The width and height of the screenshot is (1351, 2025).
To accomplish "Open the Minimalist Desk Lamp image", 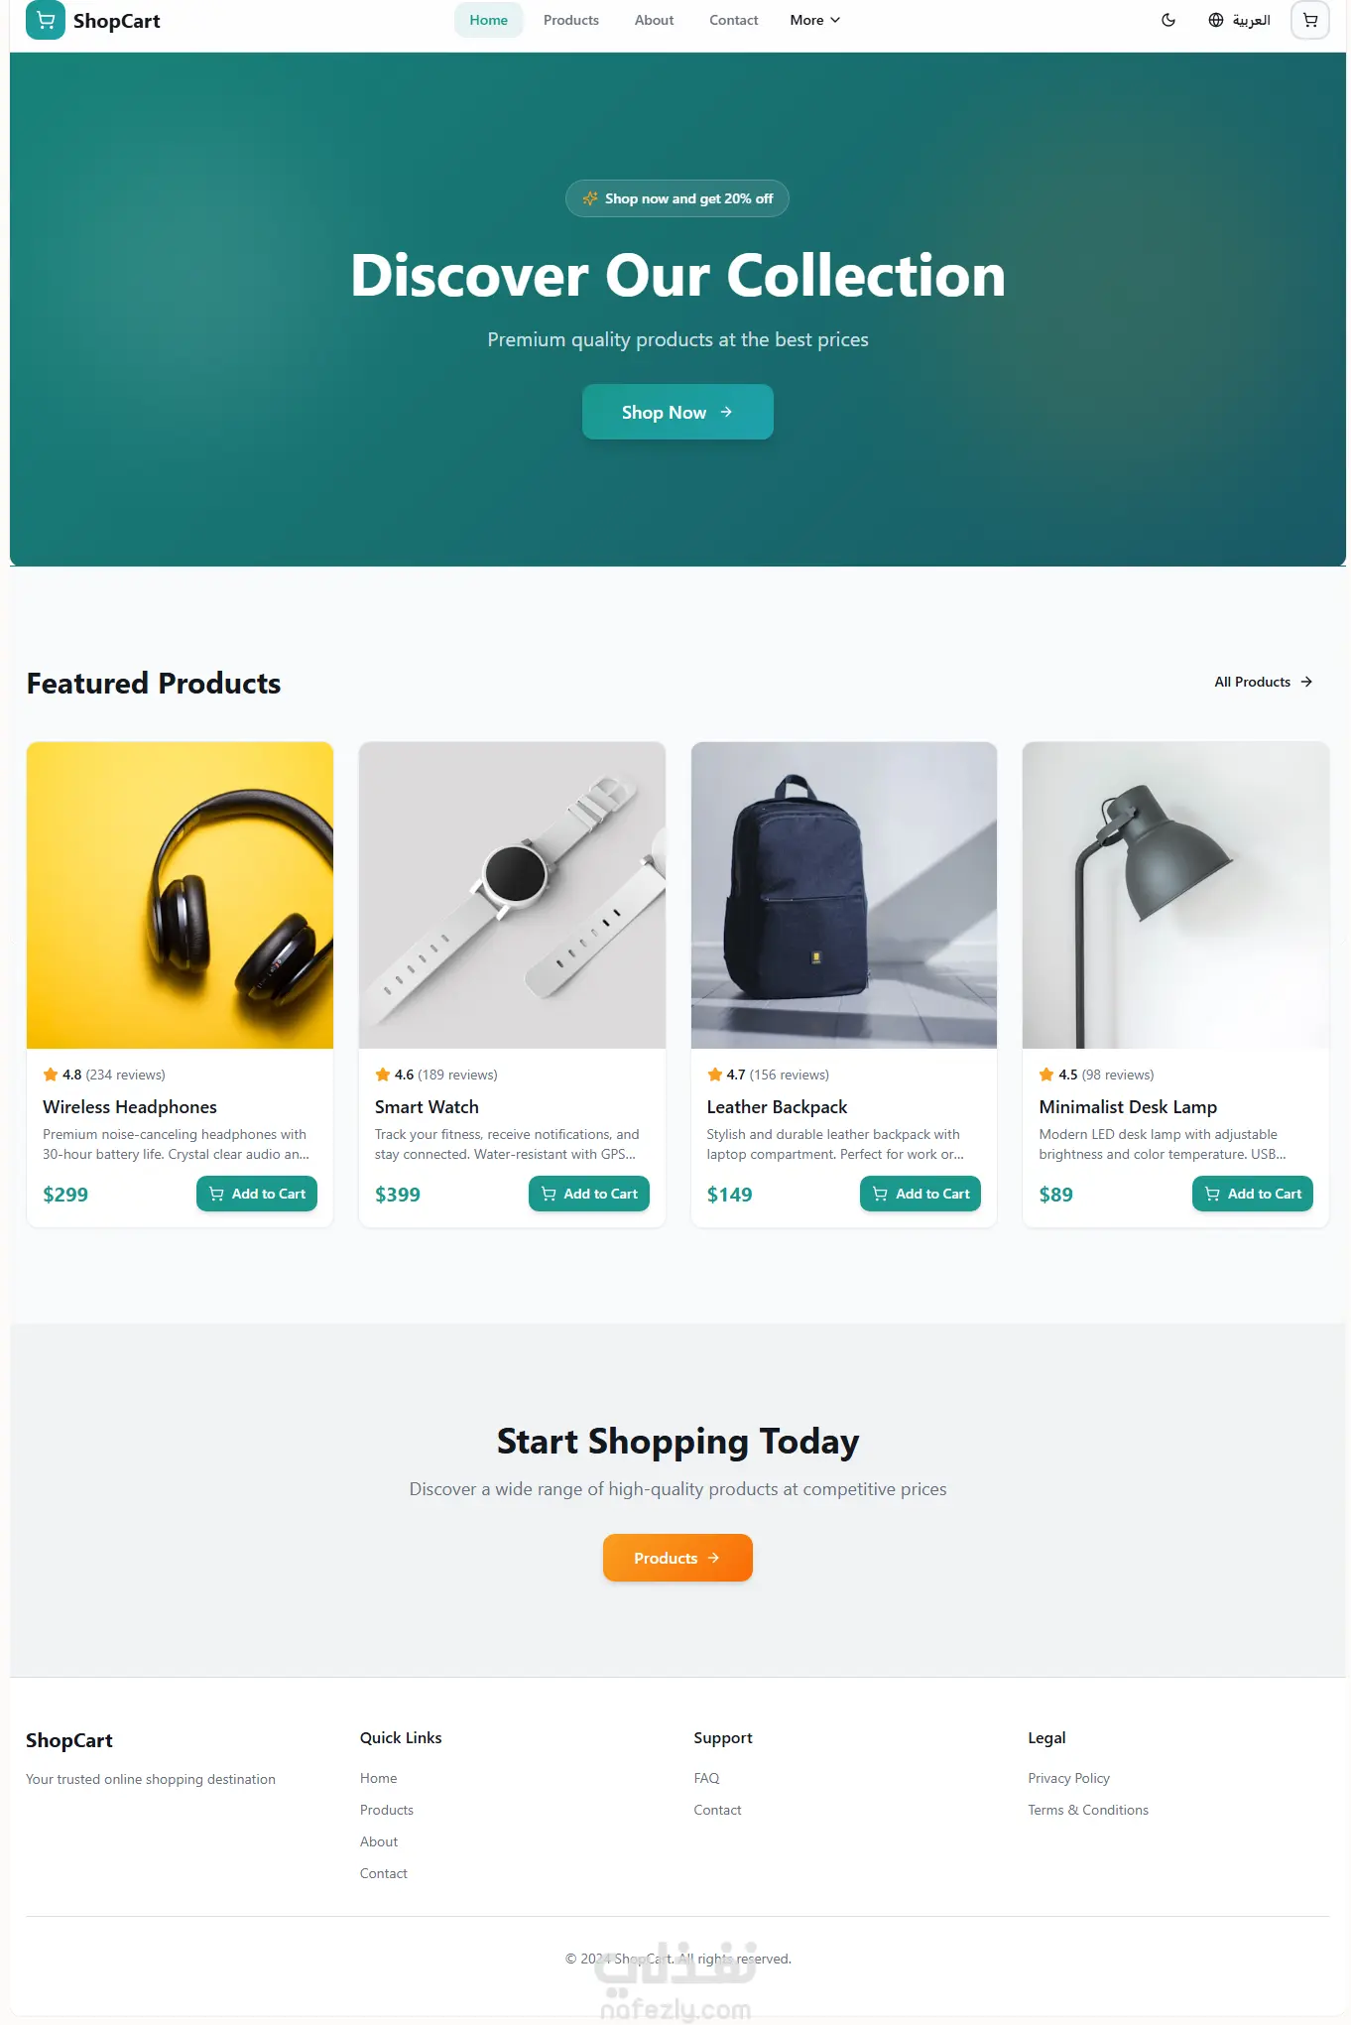I will (x=1175, y=895).
